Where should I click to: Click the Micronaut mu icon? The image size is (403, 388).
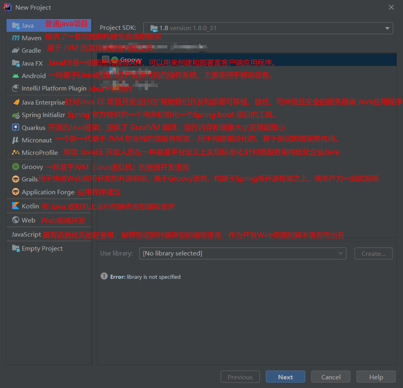point(16,140)
